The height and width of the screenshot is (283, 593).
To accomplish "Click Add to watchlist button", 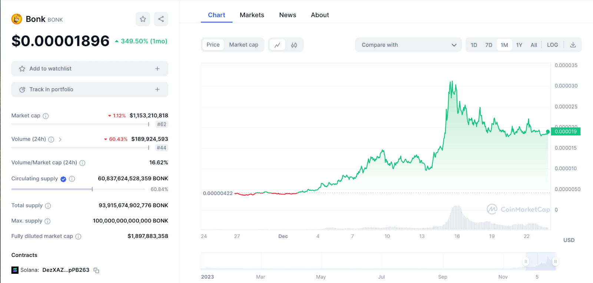I will point(90,69).
